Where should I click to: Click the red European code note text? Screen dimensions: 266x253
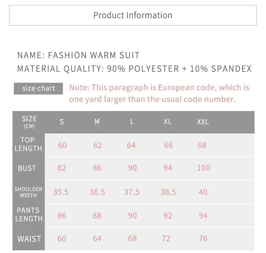[159, 94]
